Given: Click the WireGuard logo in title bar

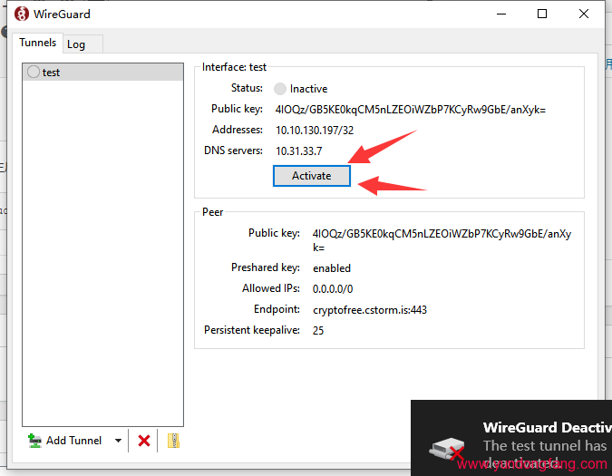Looking at the screenshot, I should point(22,14).
